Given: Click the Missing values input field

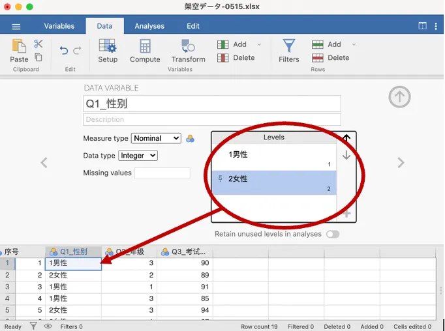Looking at the screenshot, I should [x=162, y=173].
